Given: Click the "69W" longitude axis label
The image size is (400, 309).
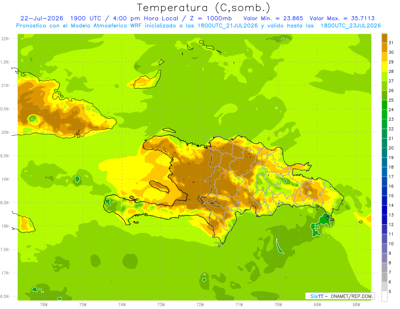Looking at the screenshot, I should (317, 305).
